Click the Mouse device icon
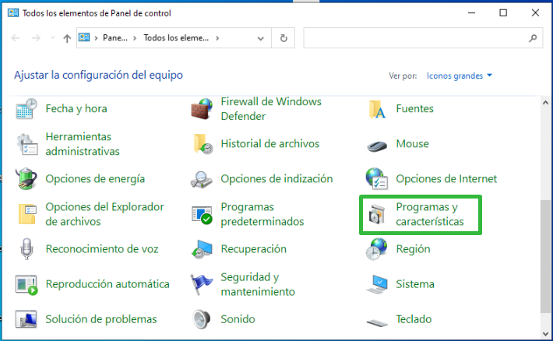 click(x=377, y=145)
